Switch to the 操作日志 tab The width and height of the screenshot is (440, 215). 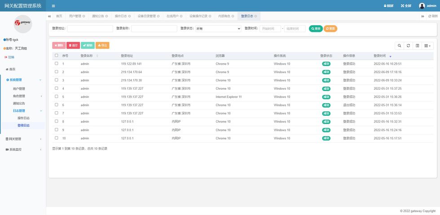point(121,16)
